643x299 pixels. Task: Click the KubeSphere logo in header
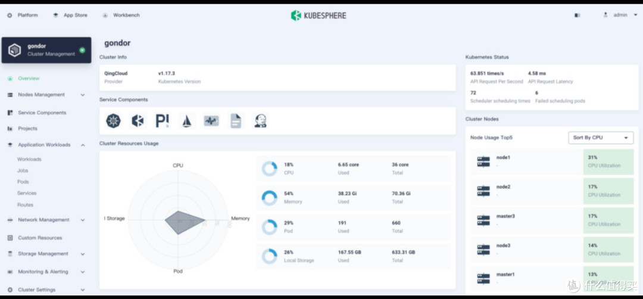(319, 15)
